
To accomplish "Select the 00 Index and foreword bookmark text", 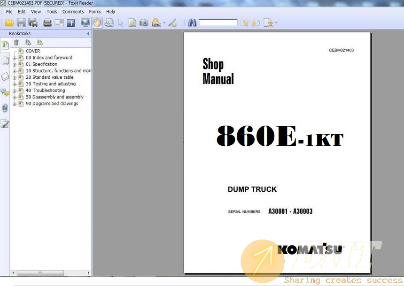I will click(x=49, y=58).
